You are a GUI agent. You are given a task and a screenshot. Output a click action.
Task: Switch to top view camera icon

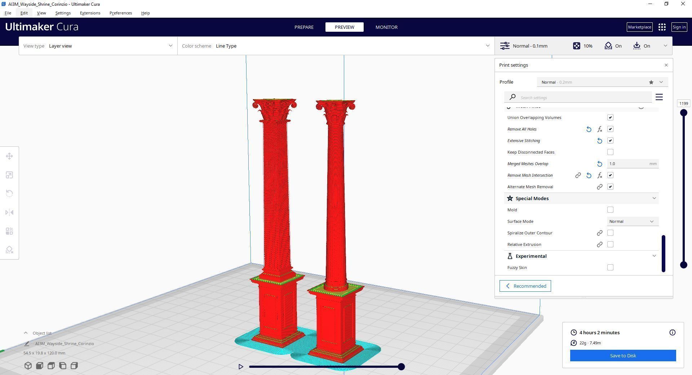(51, 366)
